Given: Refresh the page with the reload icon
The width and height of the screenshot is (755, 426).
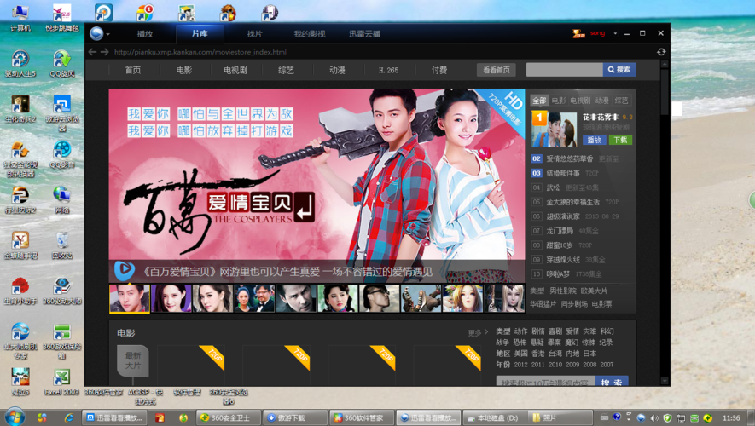Looking at the screenshot, I should point(661,51).
